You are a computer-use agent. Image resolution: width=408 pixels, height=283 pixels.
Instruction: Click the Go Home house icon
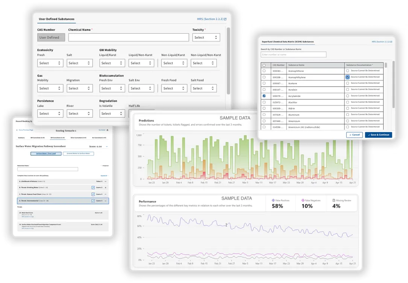pos(107,130)
